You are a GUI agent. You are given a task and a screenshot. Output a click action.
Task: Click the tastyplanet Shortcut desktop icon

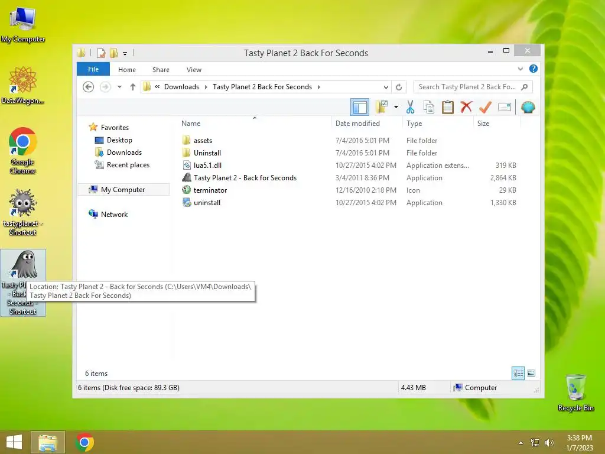point(23,212)
